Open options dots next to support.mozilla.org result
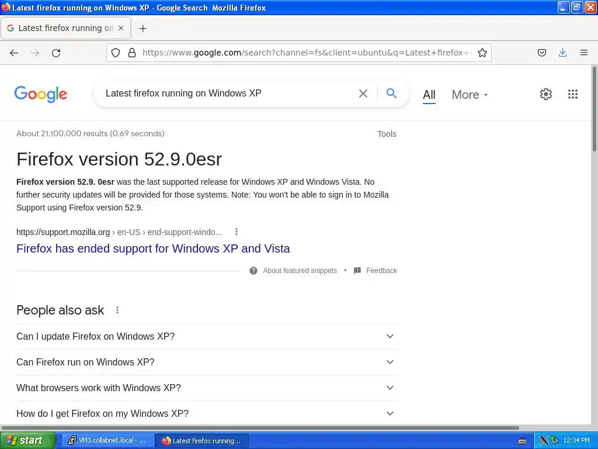This screenshot has width=598, height=449. (x=237, y=232)
